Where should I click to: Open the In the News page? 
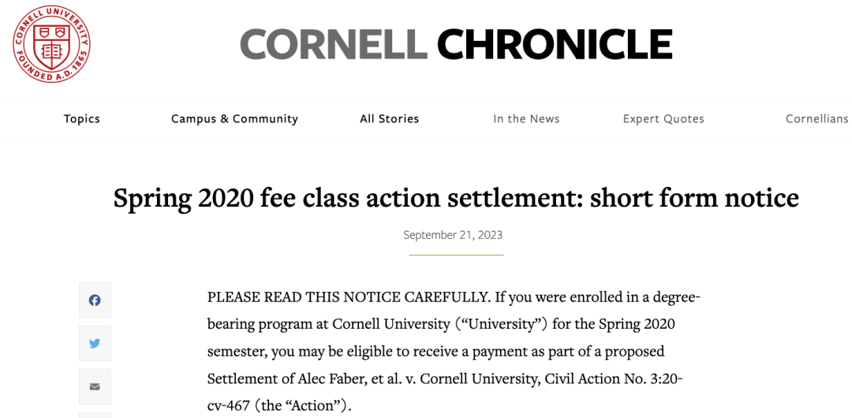click(526, 118)
